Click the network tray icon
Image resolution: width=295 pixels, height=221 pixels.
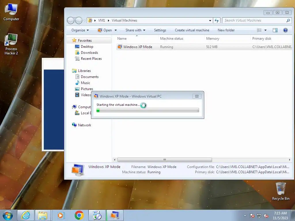tap(259, 216)
